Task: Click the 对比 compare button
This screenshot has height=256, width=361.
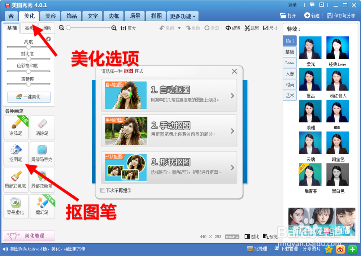Action: click(x=252, y=237)
